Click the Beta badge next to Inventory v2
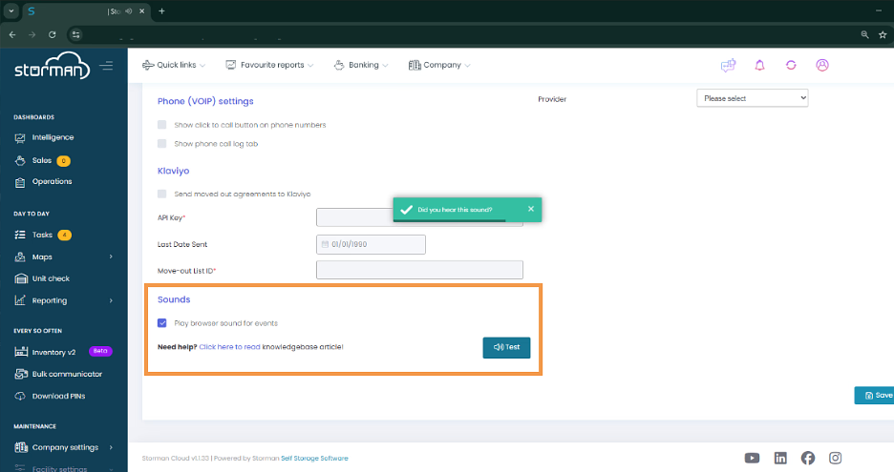Screen dimensions: 894x472 click(x=100, y=351)
